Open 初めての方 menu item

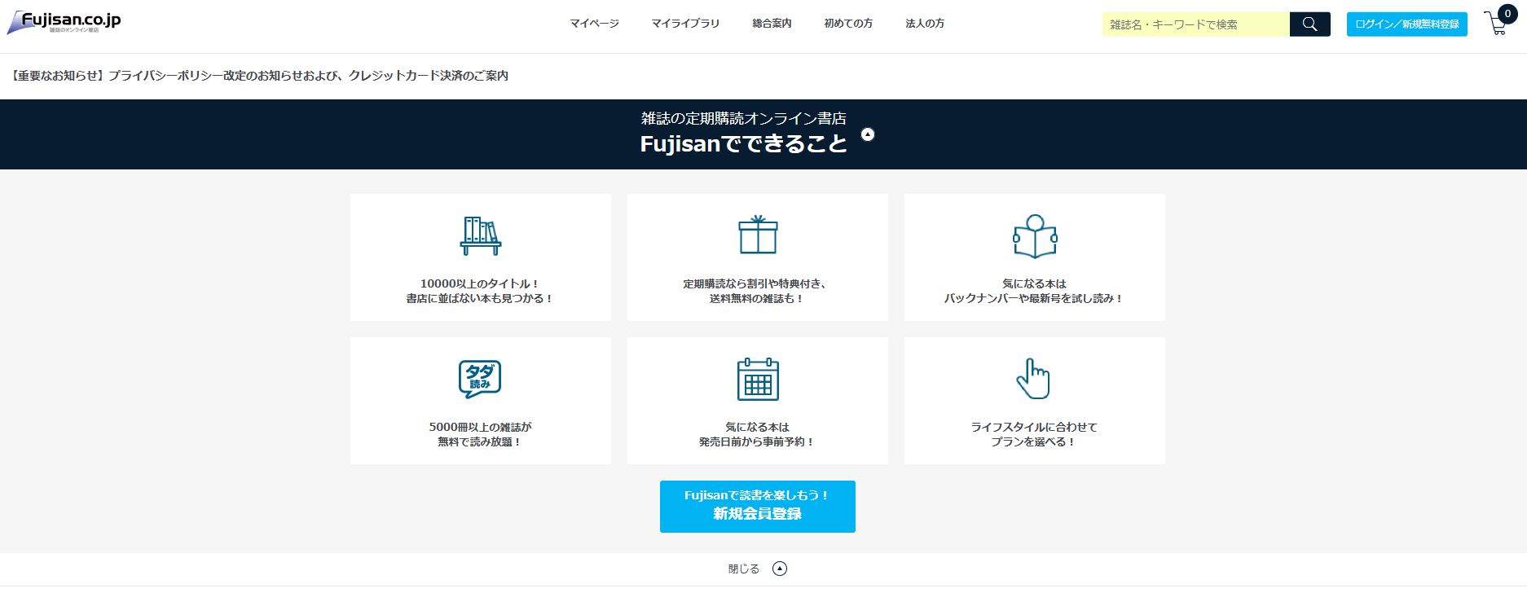point(848,24)
